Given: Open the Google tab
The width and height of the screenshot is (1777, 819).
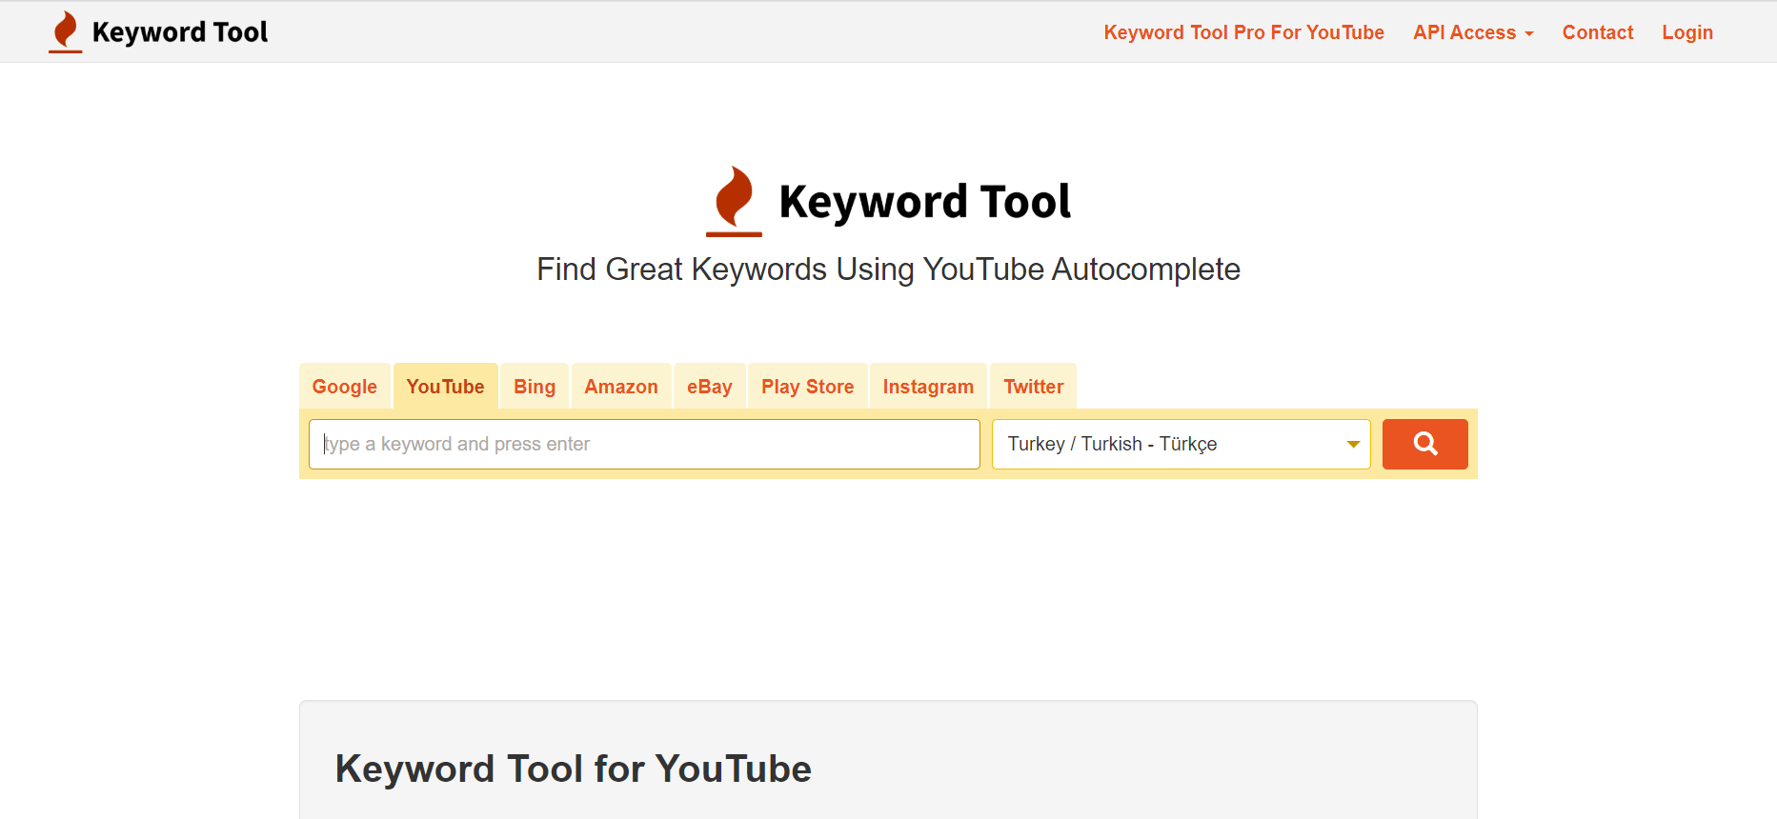Looking at the screenshot, I should click(345, 387).
